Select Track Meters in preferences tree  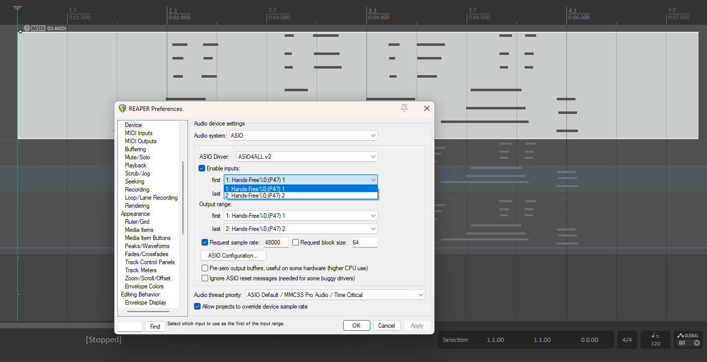point(141,270)
